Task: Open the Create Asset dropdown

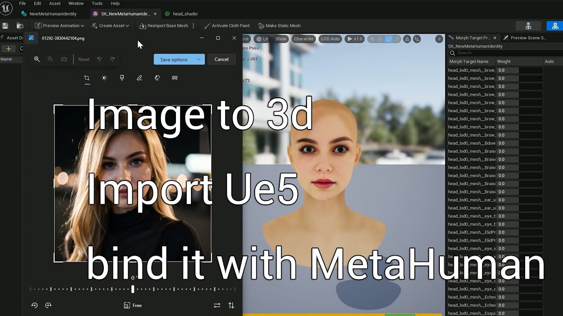Action: click(x=110, y=26)
